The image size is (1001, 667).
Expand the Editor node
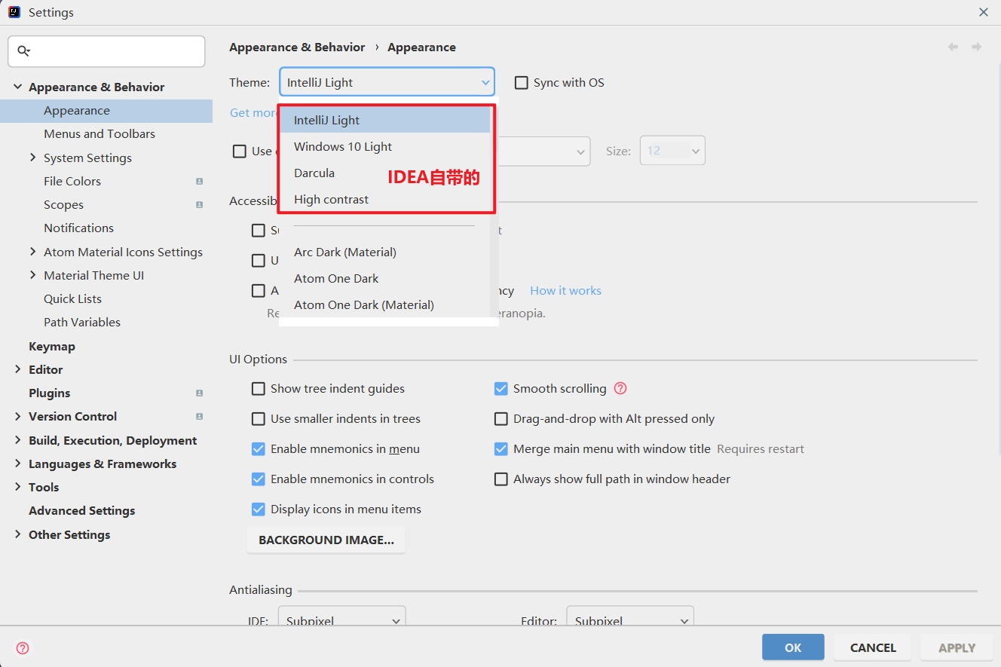coord(18,369)
